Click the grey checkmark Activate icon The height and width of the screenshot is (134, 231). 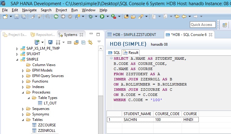(70, 16)
